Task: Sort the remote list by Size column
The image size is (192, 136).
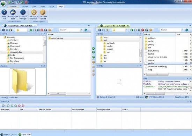Action: tap(182, 35)
